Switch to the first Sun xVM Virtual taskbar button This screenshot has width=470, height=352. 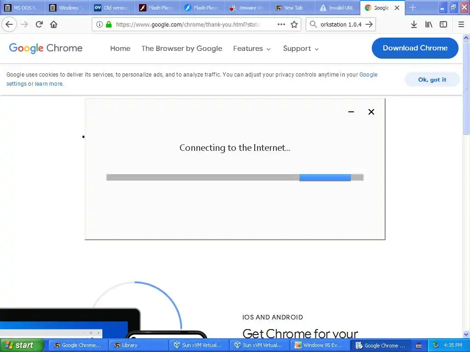tap(199, 345)
